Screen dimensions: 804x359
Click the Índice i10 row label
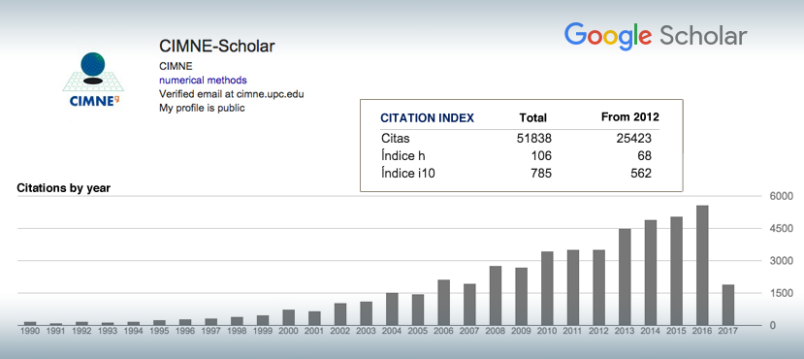click(x=408, y=174)
